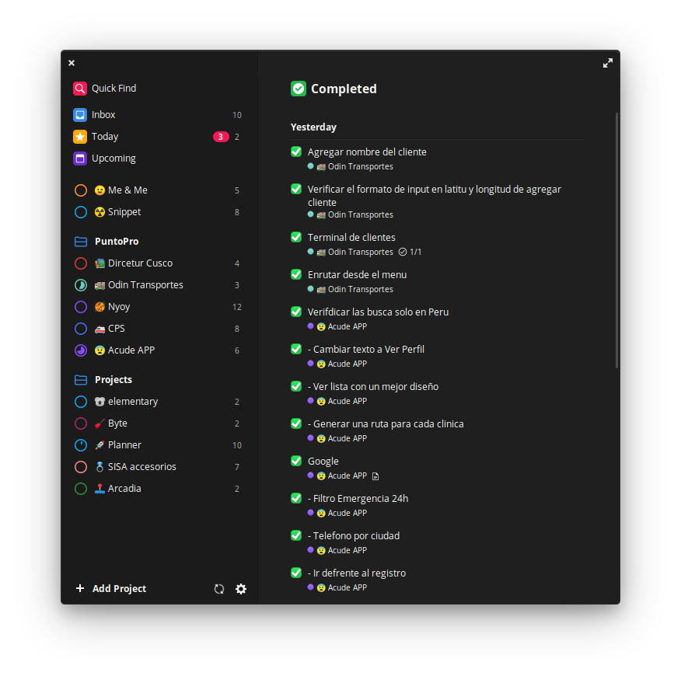Click the Byte project circle icon
Image resolution: width=681 pixels, height=676 pixels.
click(81, 423)
